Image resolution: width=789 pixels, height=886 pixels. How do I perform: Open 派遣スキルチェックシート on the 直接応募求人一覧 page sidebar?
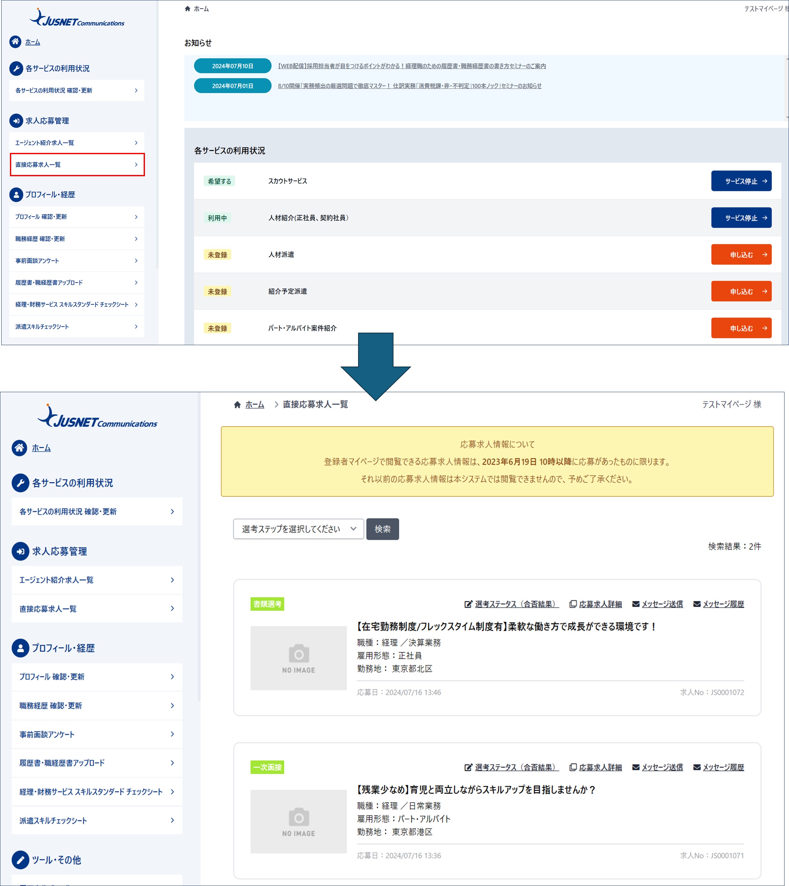[97, 820]
